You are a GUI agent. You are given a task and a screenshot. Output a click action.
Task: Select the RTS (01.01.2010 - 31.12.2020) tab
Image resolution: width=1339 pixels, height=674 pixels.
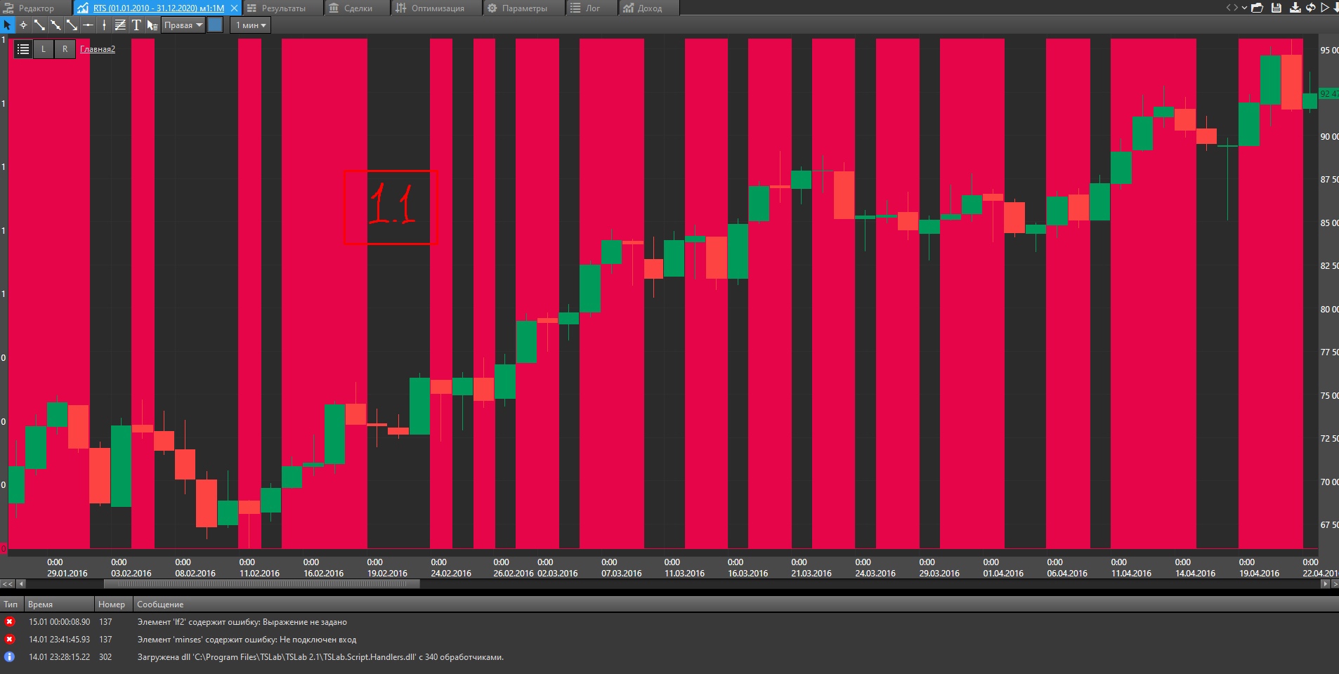coord(158,8)
